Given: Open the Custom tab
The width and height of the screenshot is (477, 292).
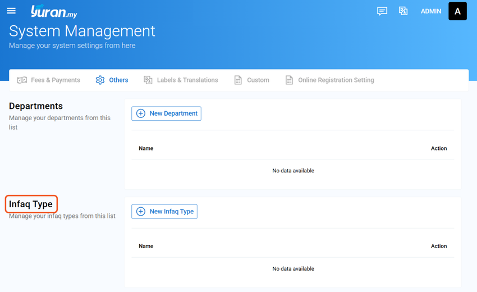Looking at the screenshot, I should [x=252, y=80].
